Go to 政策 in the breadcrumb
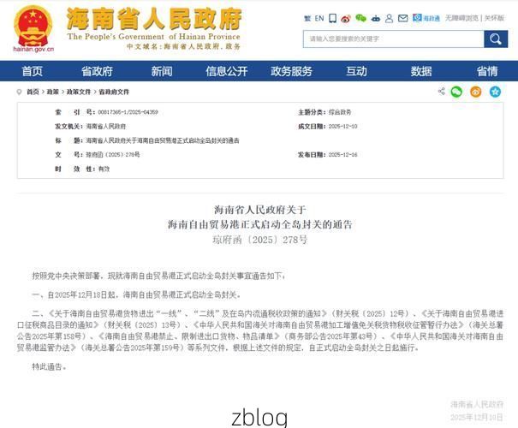Viewport: 518px width, 428px height. [x=52, y=92]
